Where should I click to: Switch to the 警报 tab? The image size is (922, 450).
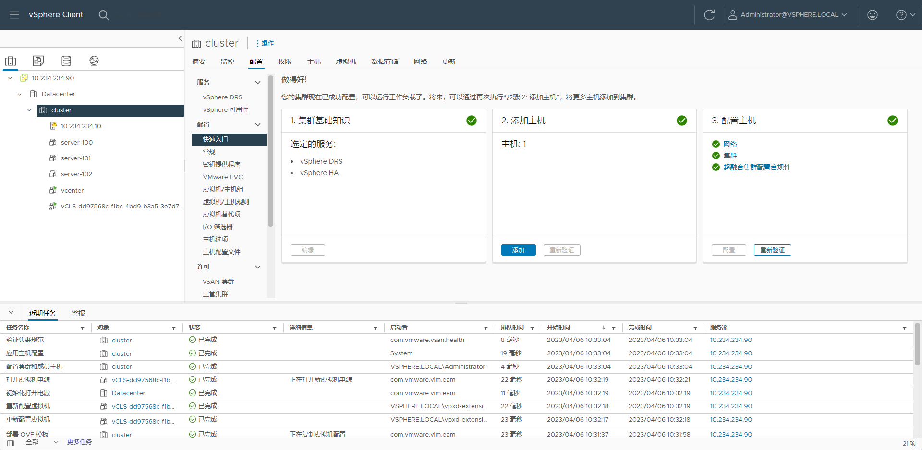tap(78, 313)
